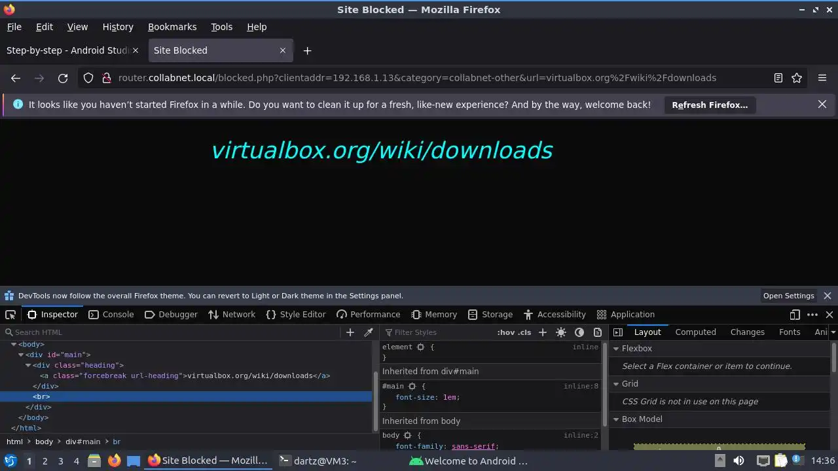Reload the current page
The image size is (838, 471).
pos(63,78)
